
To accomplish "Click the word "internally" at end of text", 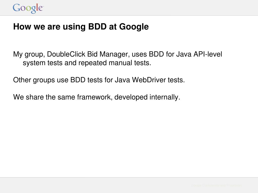I will (164, 97).
